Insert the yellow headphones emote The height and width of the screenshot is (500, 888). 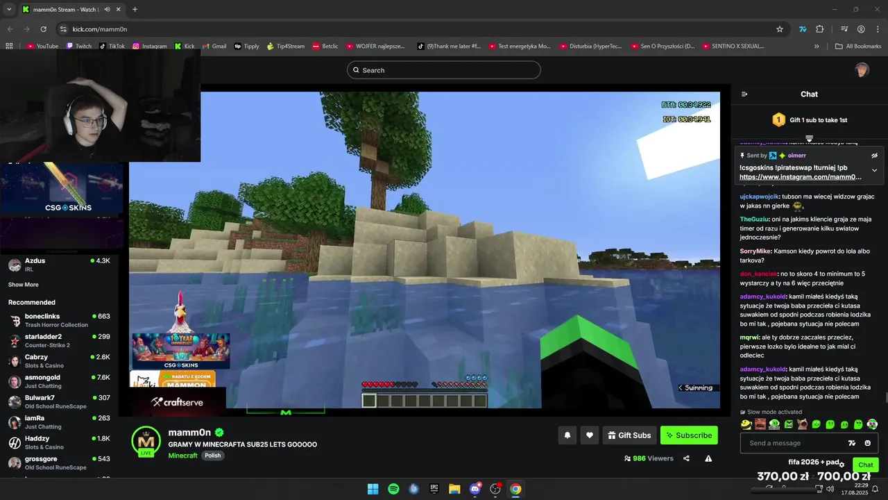746,424
